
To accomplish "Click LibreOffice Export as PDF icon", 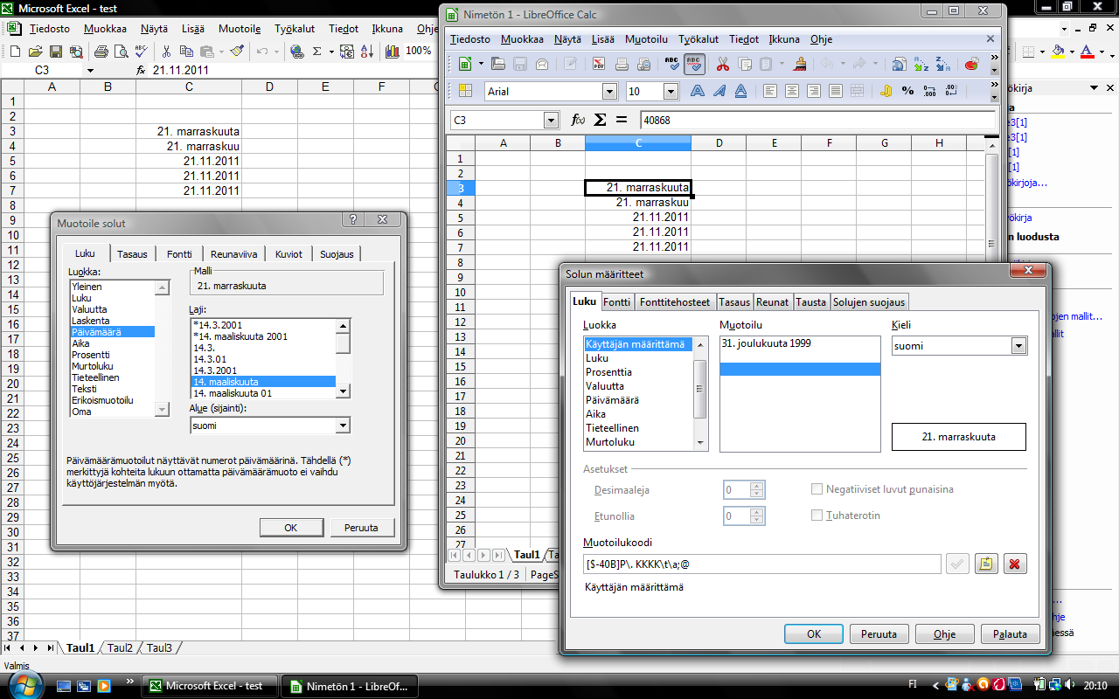I will click(599, 64).
